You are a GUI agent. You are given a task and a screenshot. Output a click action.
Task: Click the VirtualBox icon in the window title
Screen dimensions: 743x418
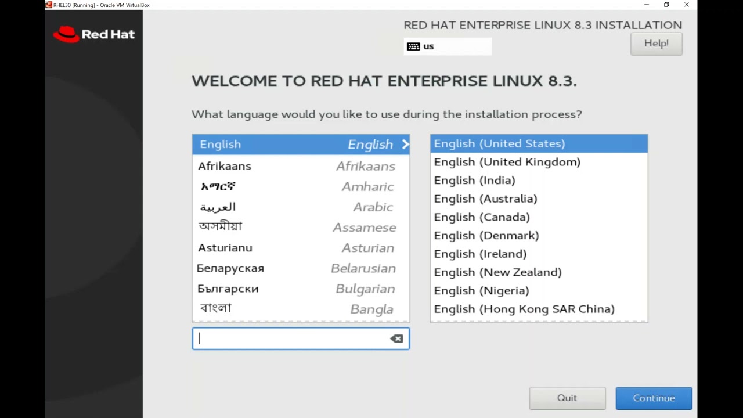(49, 5)
